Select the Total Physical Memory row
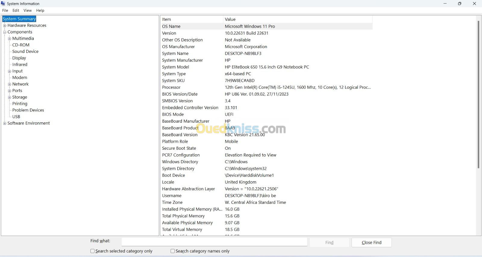The height and width of the screenshot is (257, 482). click(x=267, y=216)
